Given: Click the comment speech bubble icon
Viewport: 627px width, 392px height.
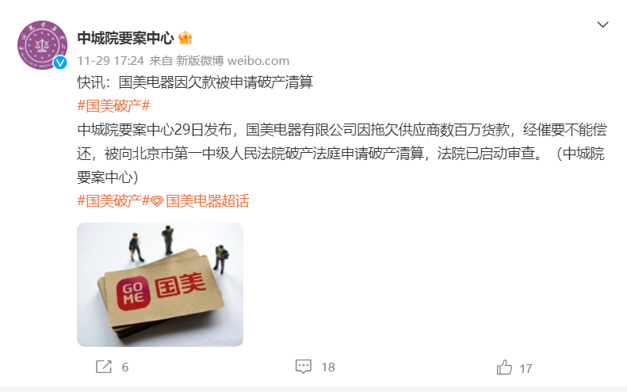Looking at the screenshot, I should point(304,367).
